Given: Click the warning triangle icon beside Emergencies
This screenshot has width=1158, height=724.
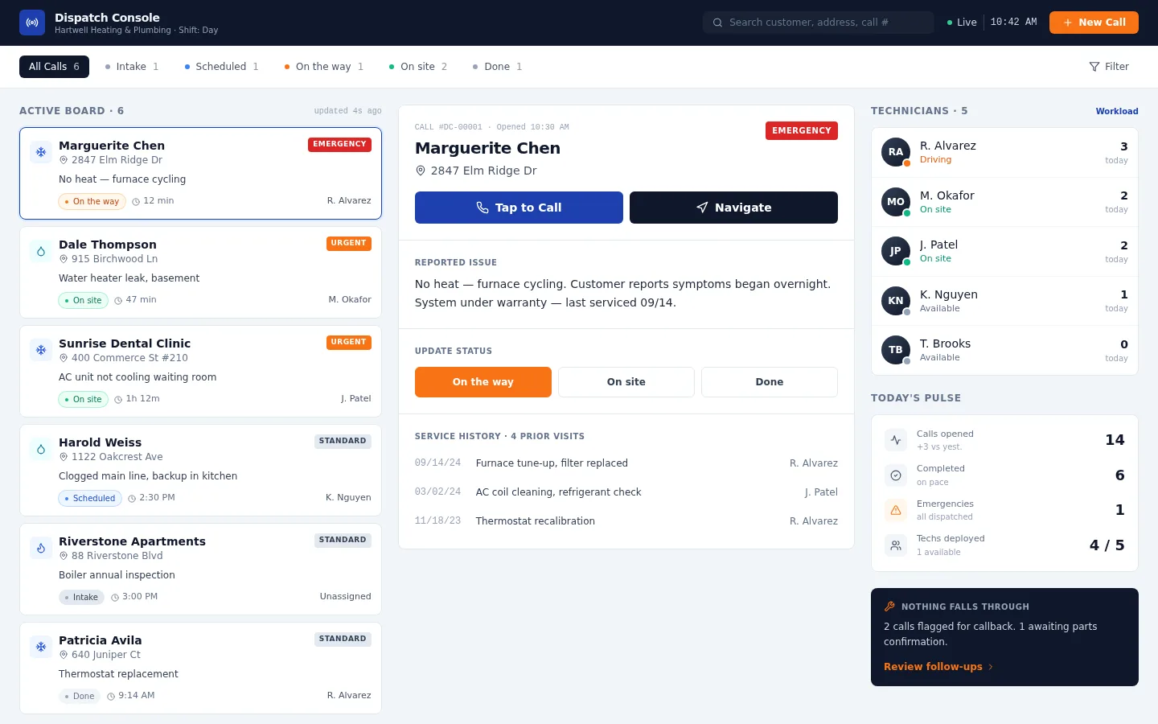Looking at the screenshot, I should coord(896,510).
